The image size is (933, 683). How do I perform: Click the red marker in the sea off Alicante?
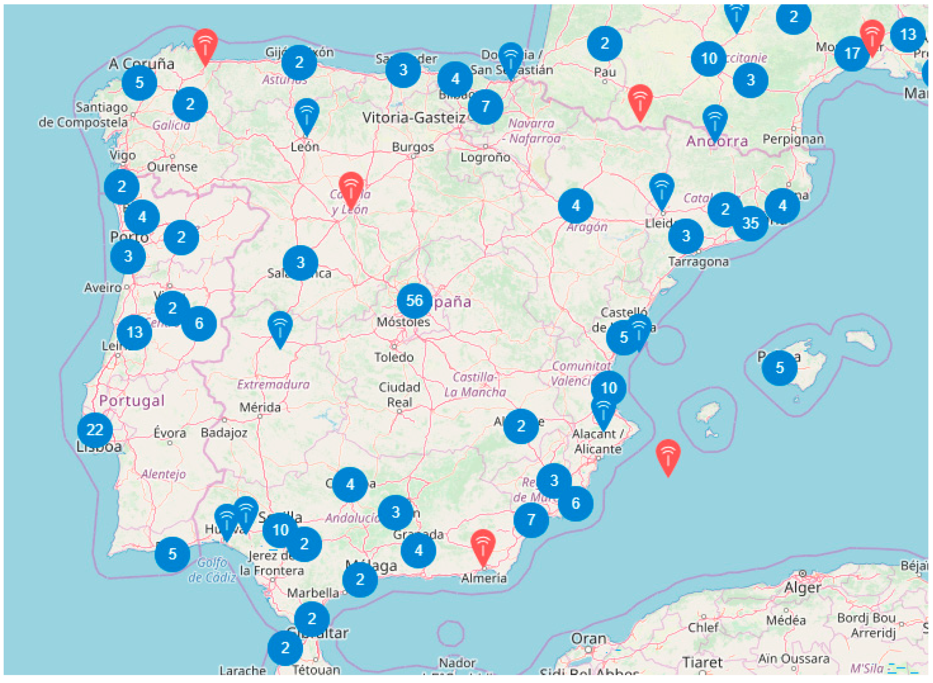(668, 455)
